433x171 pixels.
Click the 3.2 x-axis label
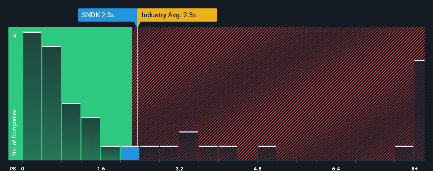(x=180, y=168)
